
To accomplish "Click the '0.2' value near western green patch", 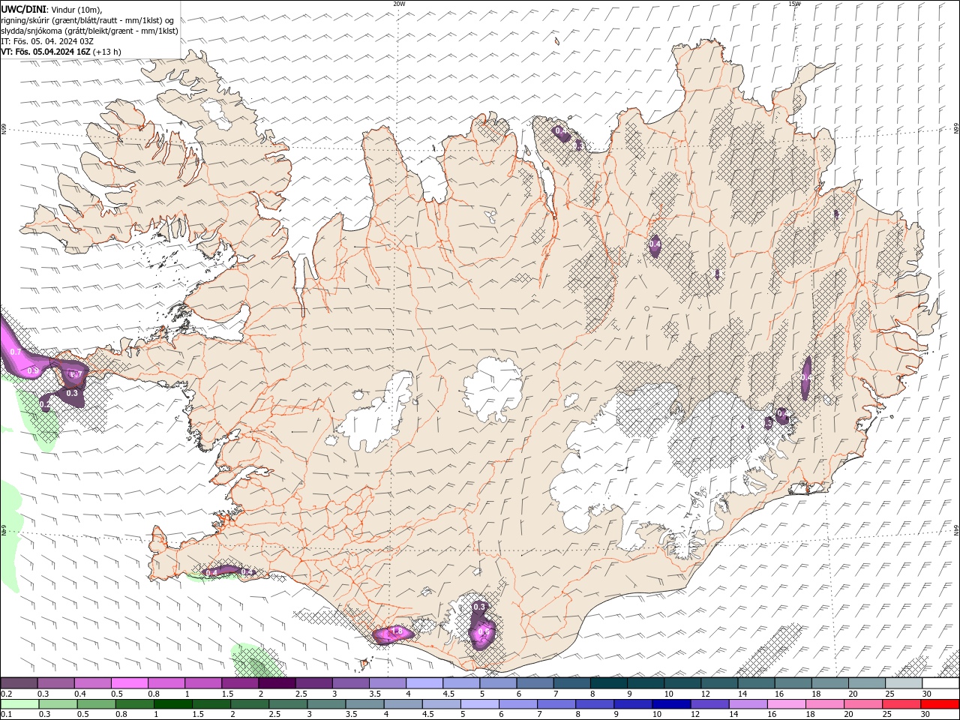I will point(46,404).
